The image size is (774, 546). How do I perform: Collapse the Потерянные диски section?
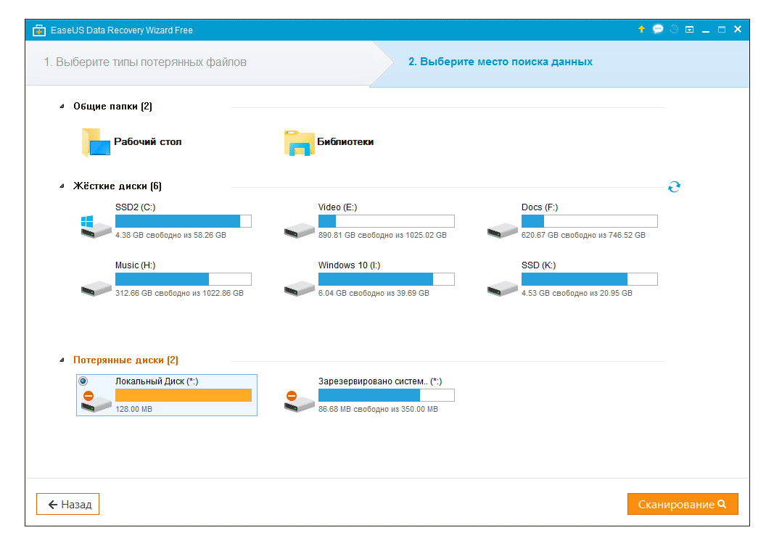click(x=62, y=360)
